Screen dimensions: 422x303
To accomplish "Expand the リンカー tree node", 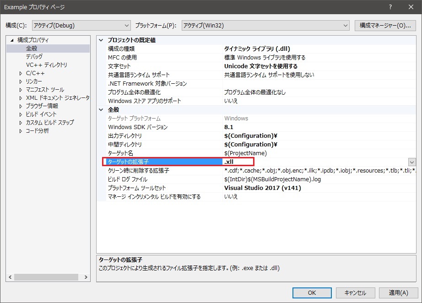I will [x=21, y=81].
